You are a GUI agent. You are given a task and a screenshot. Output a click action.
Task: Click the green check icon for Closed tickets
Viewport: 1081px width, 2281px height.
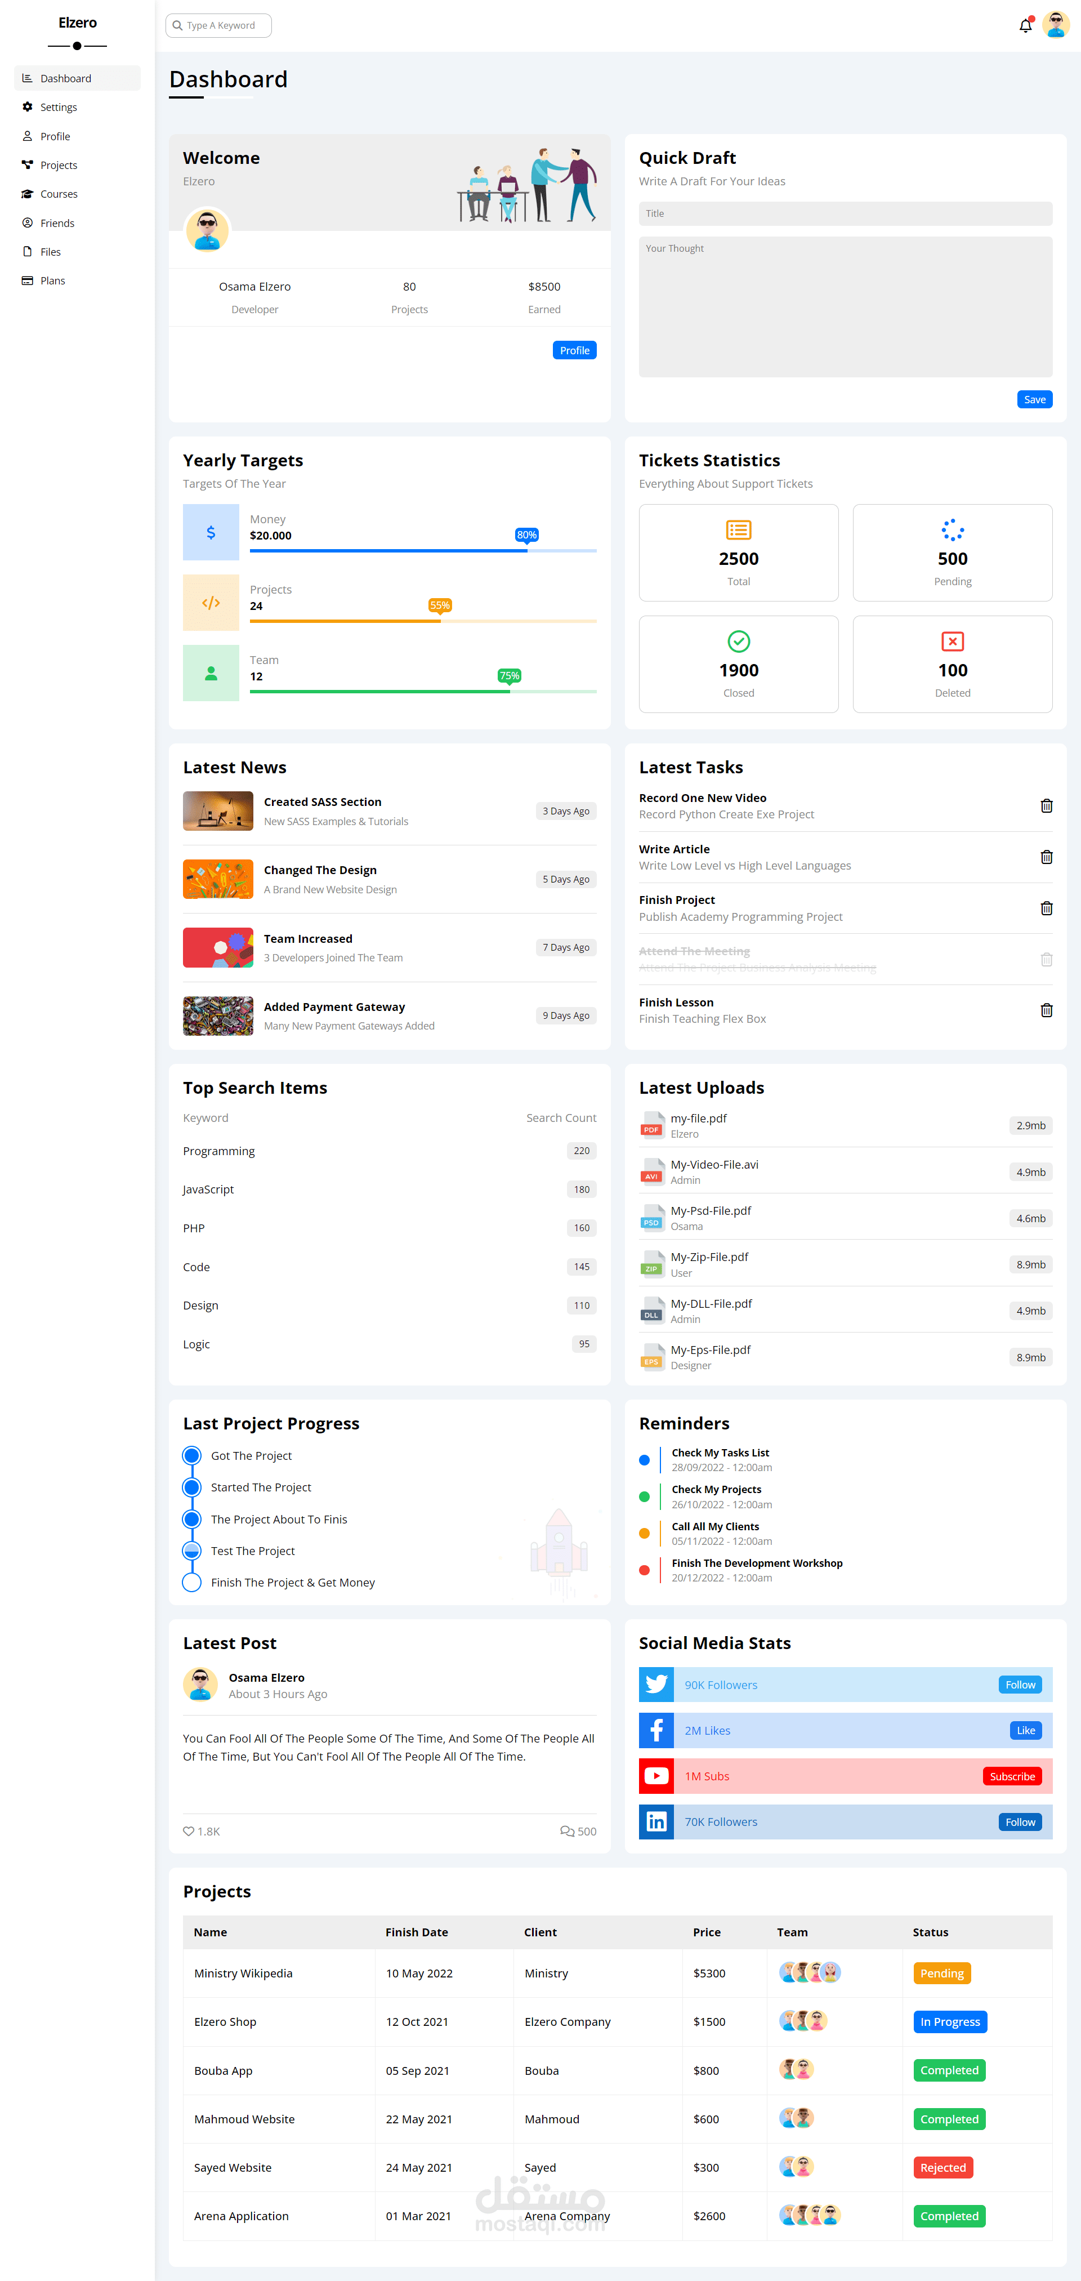coord(738,641)
